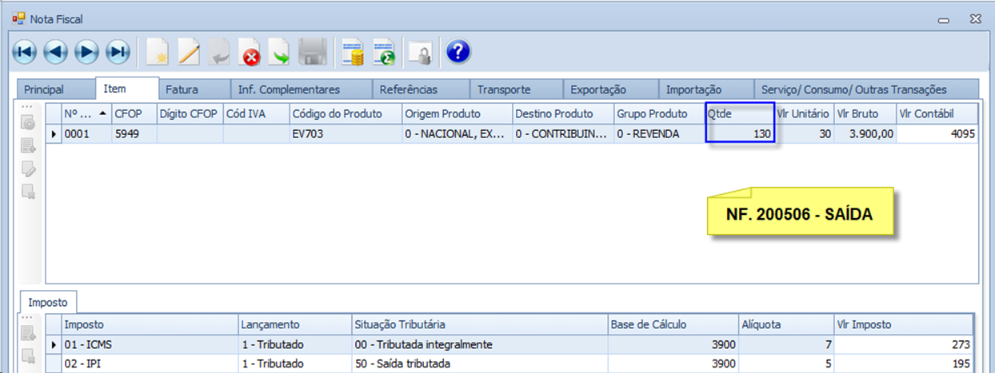Select the Imposto tab
The image size is (995, 373).
point(48,302)
